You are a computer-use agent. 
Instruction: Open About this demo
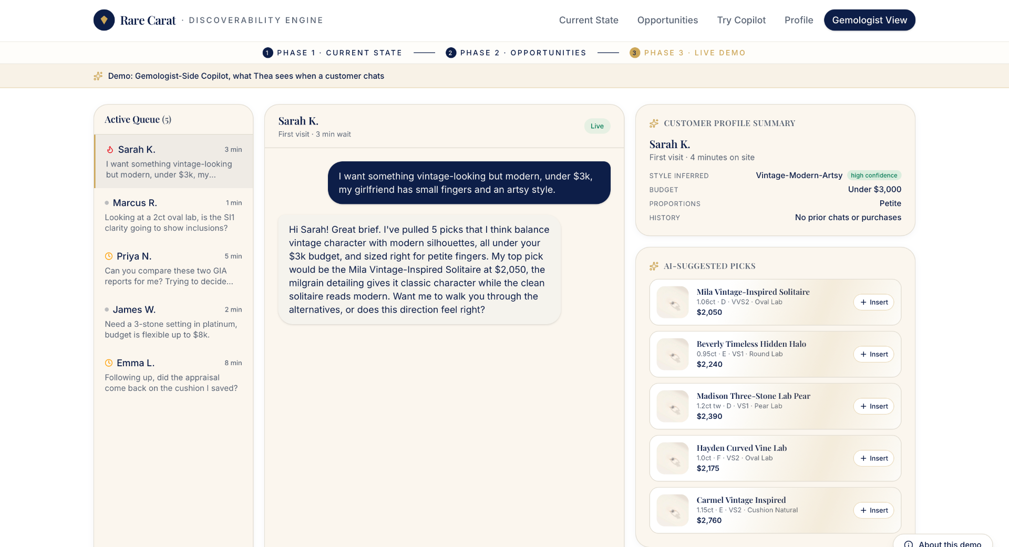coord(943,541)
